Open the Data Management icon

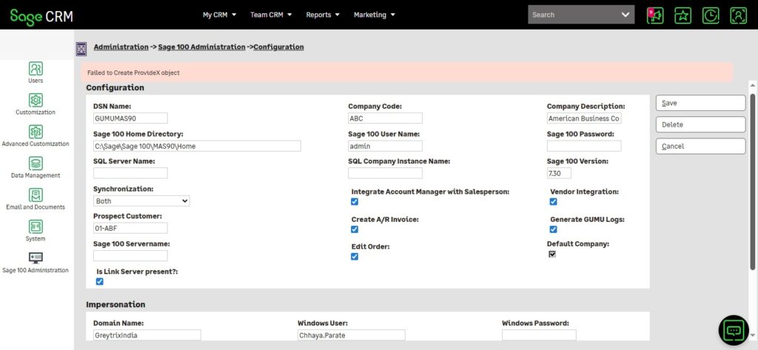point(36,164)
